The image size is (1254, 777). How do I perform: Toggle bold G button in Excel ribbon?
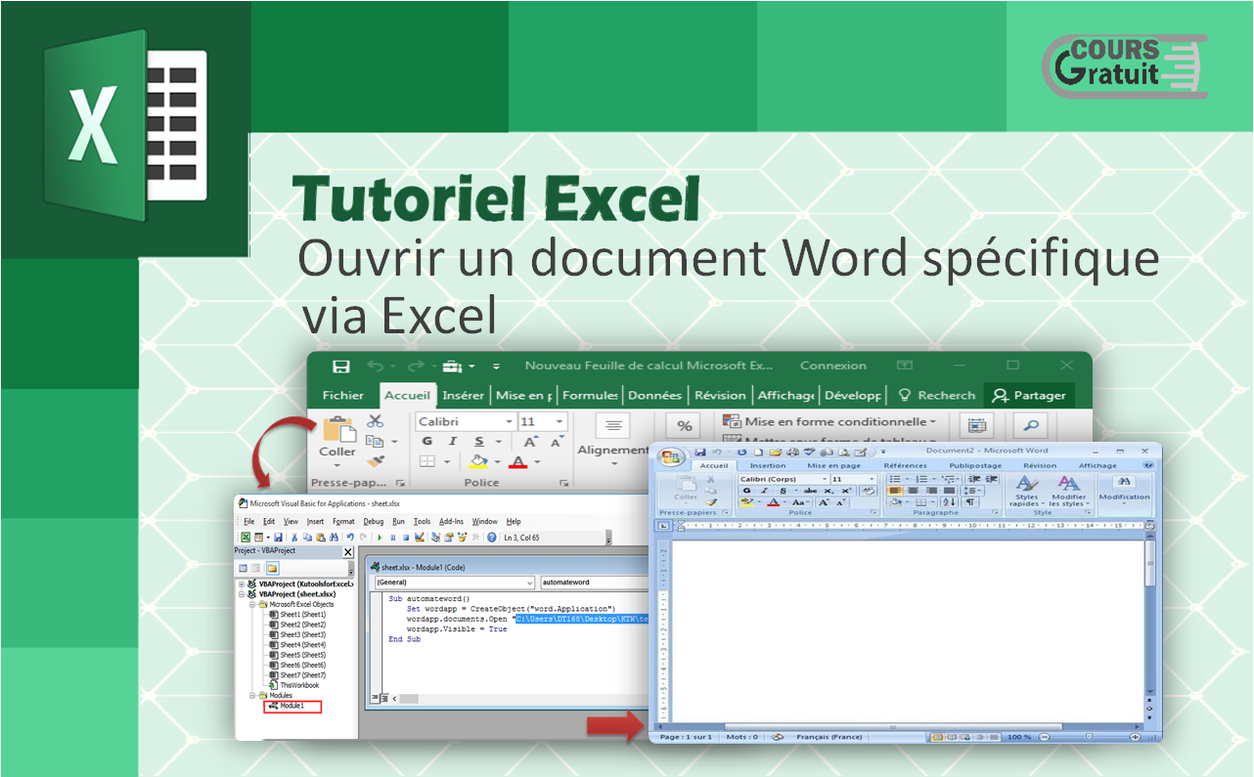pyautogui.click(x=426, y=442)
